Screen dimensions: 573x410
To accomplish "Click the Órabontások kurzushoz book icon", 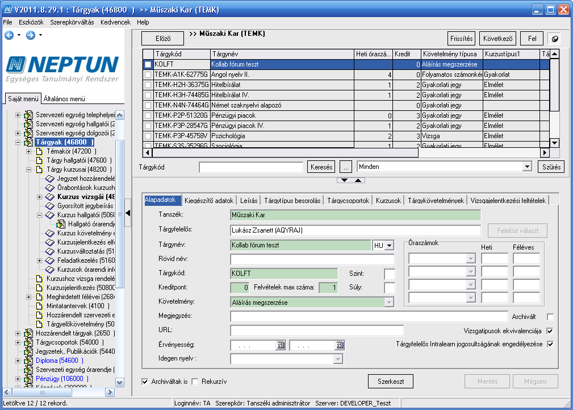I will [50, 188].
